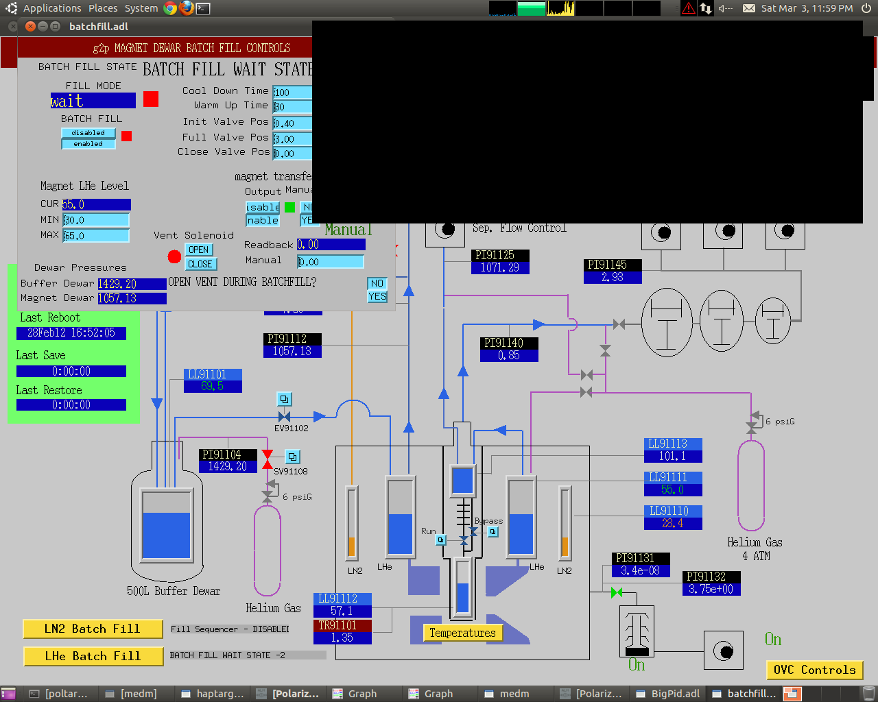
Task: Open LN2 Batch Fill display
Action: [93, 629]
